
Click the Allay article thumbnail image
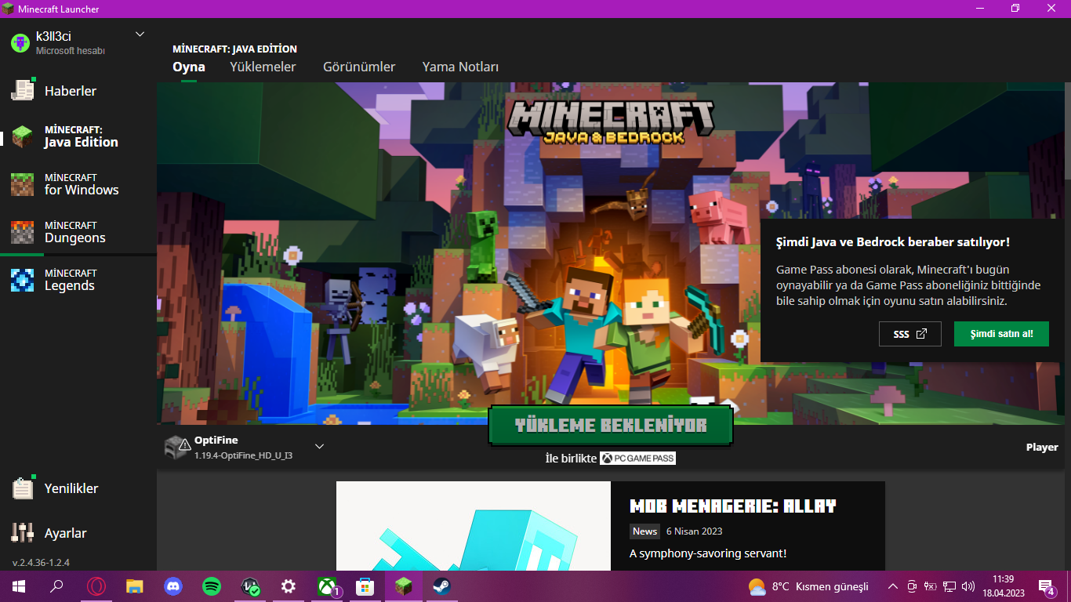[474, 526]
